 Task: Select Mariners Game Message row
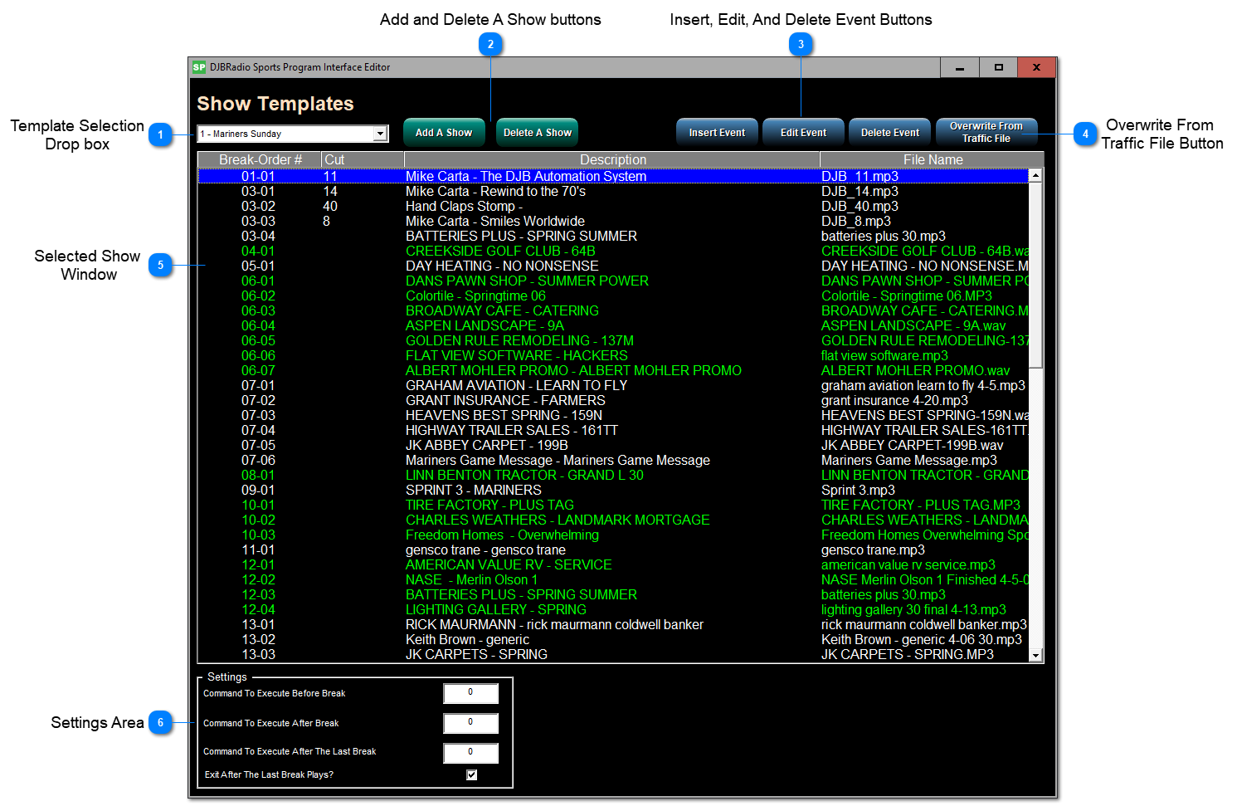(x=614, y=460)
